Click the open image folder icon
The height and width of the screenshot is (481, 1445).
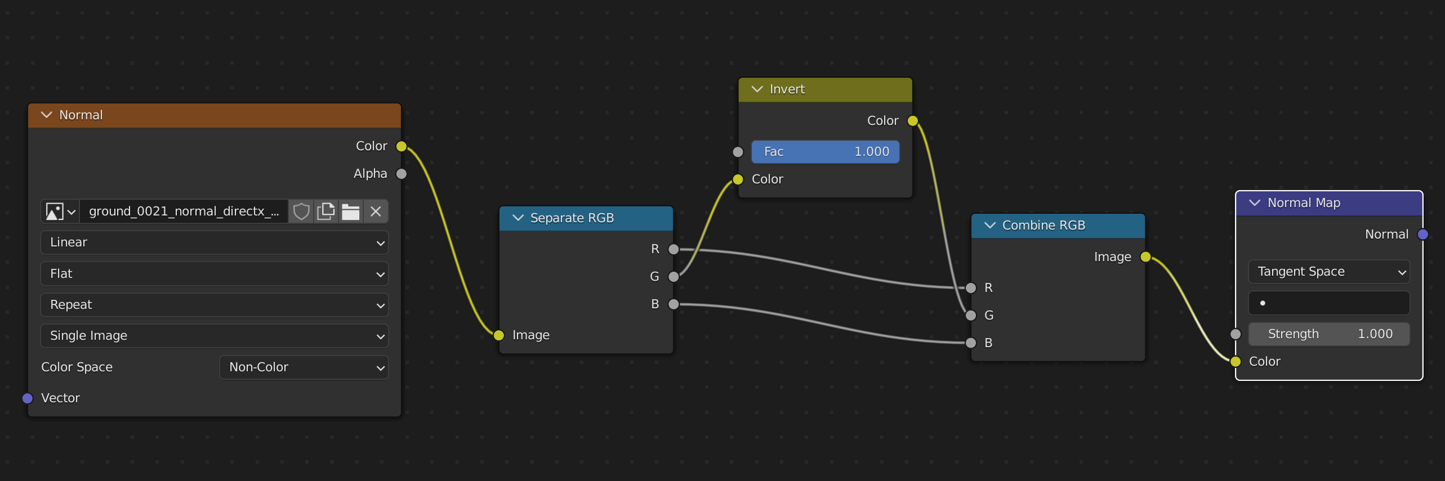point(351,212)
